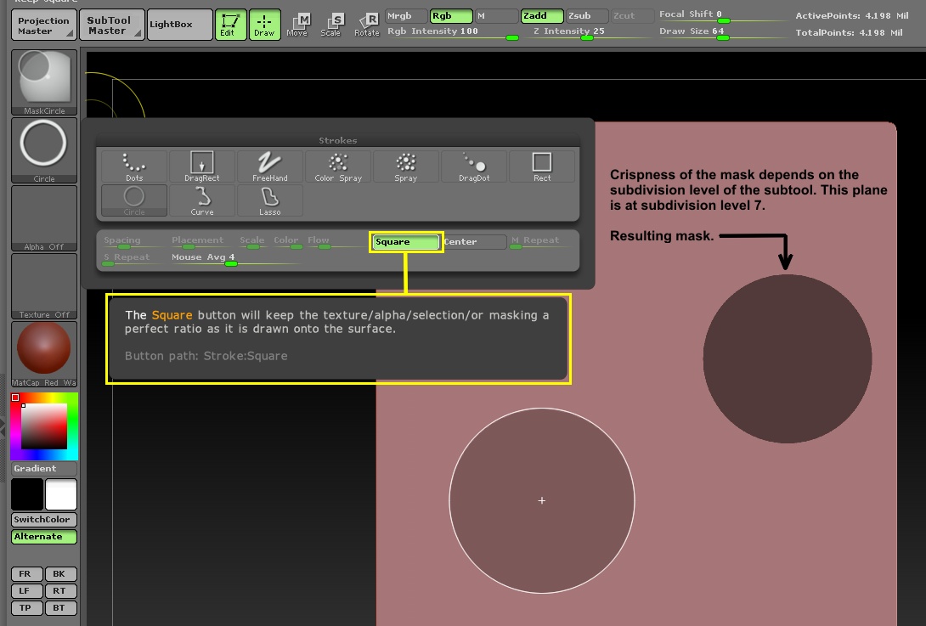Switch to Move mode
Image resolution: width=926 pixels, height=626 pixels.
pyautogui.click(x=297, y=25)
